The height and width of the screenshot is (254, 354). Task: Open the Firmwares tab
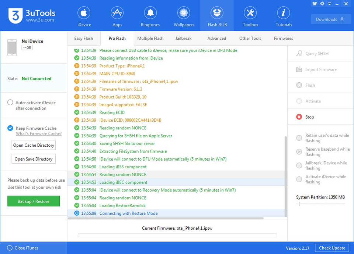(283, 38)
